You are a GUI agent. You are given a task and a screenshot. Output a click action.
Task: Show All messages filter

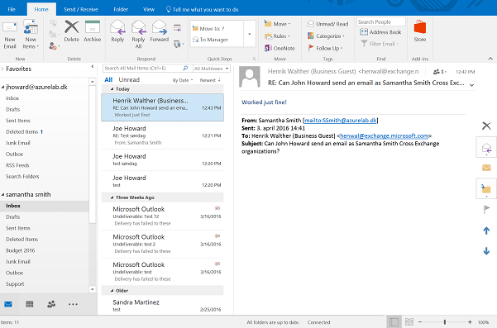[108, 80]
